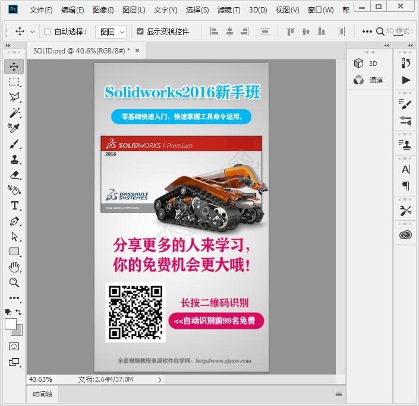
Task: Open the 滤镜(T) menu
Action: click(x=229, y=10)
